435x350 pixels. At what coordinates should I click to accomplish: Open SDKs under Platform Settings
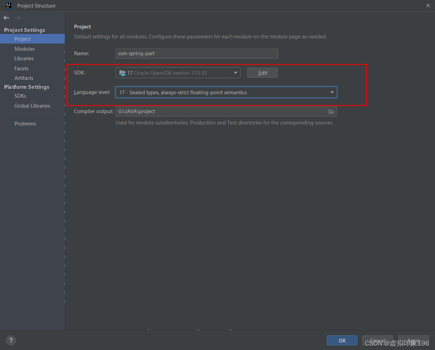click(20, 96)
